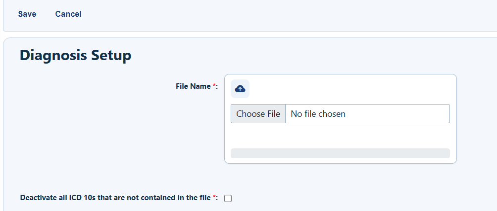Select the File Name label

point(194,86)
